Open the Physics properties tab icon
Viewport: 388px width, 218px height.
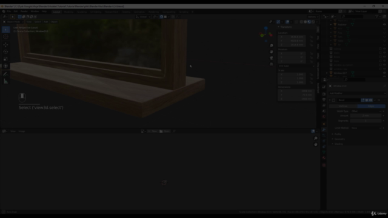(324, 141)
